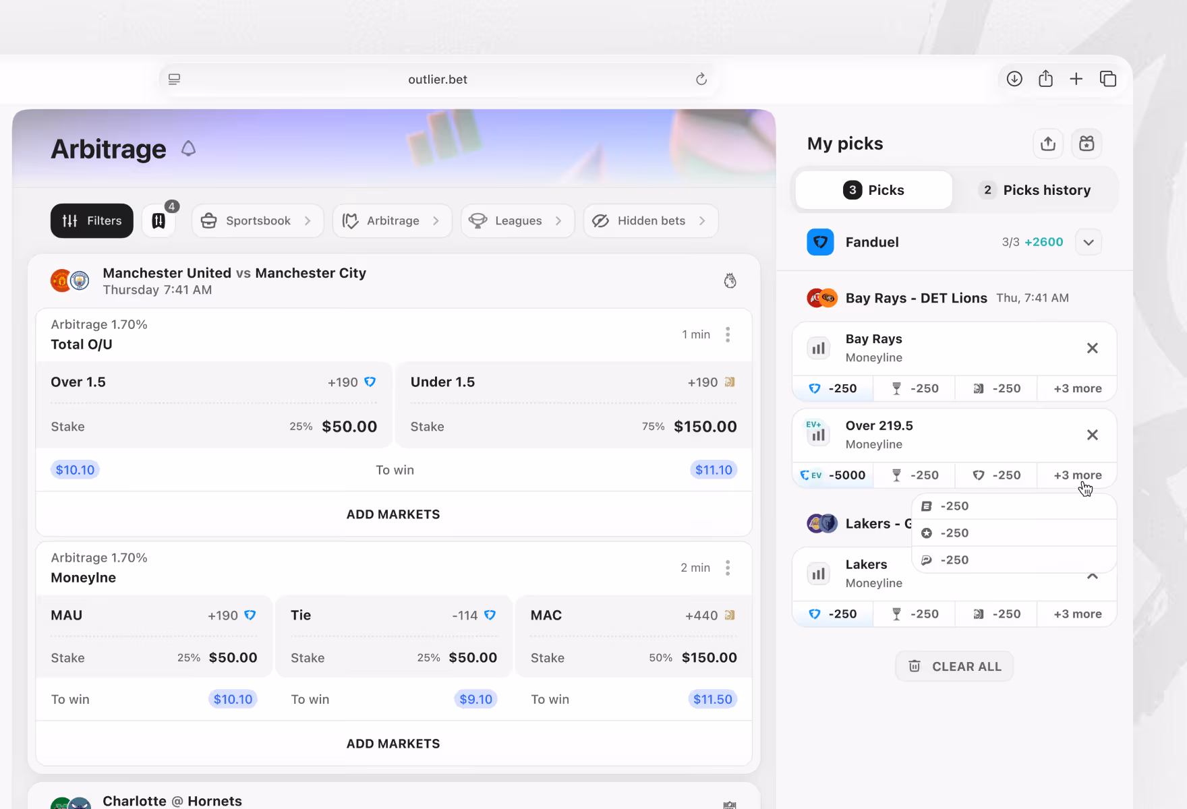
Task: Click the $10.10 to-win badge under MAU
Action: pyautogui.click(x=233, y=700)
